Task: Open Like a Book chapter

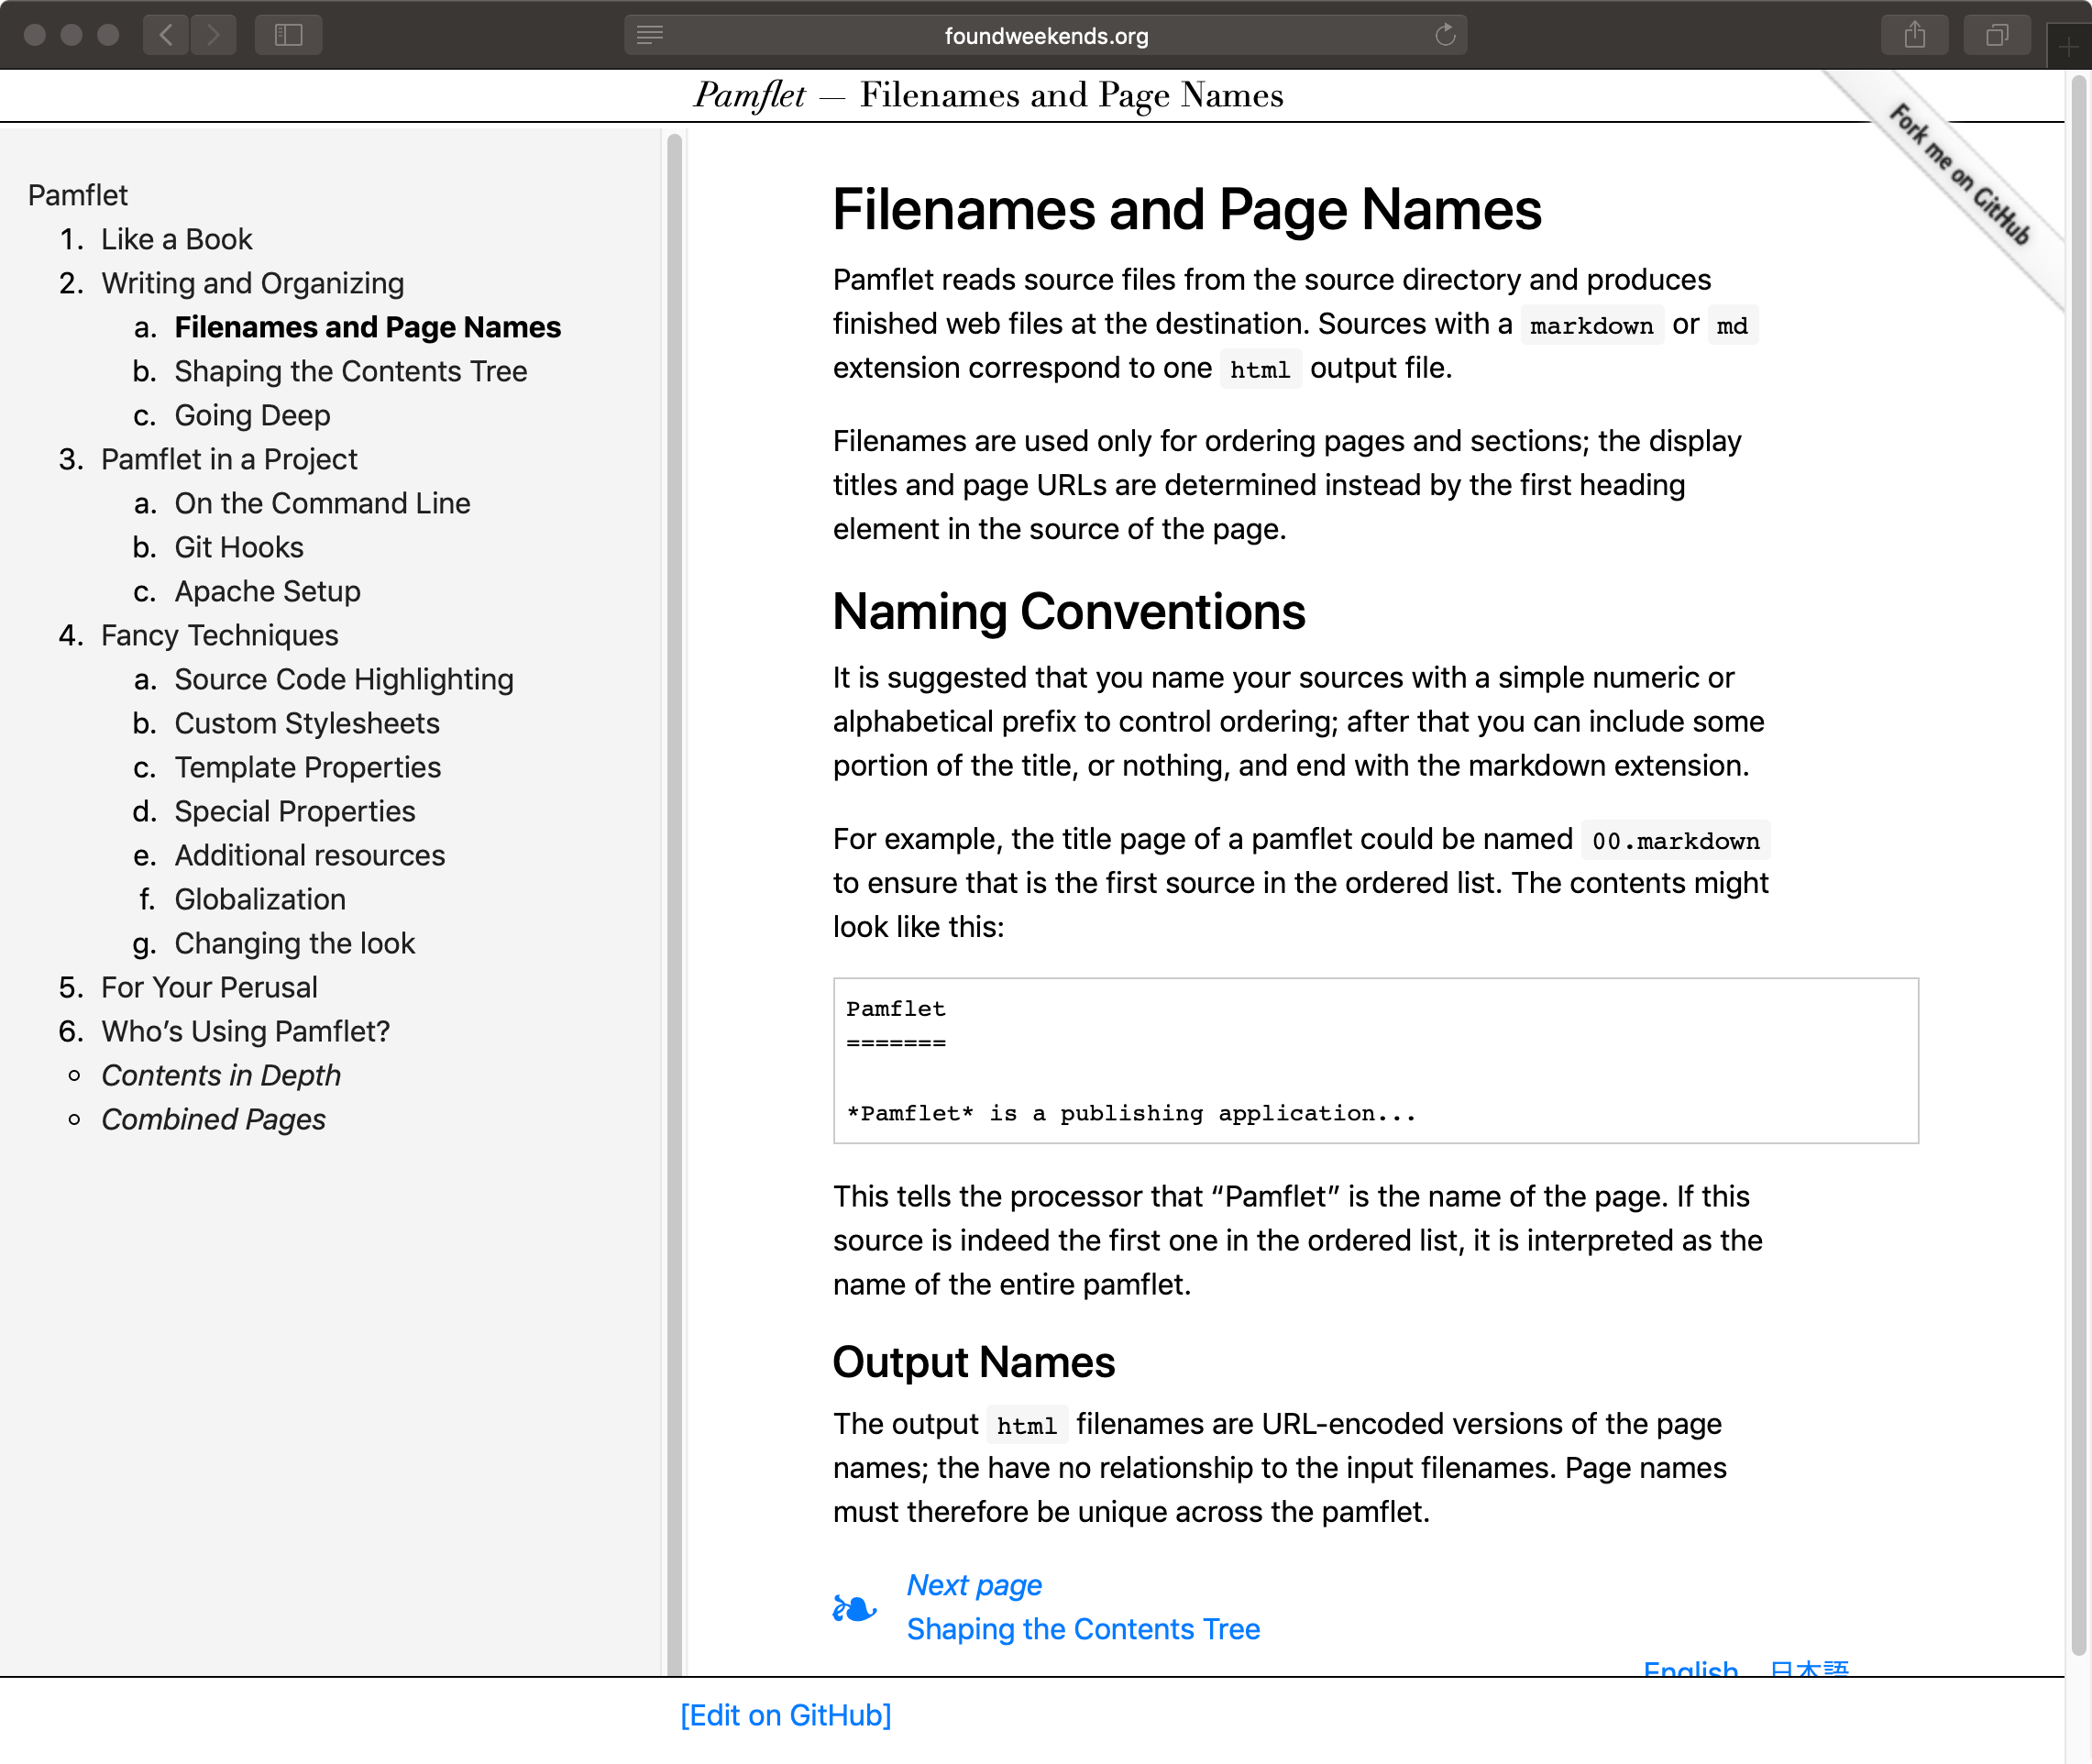Action: coord(177,239)
